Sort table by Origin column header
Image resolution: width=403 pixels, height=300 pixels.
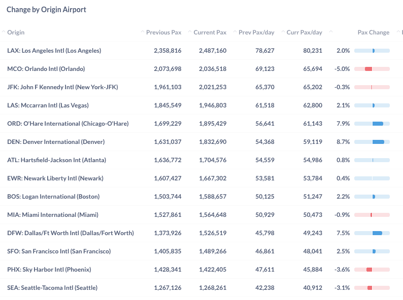16,32
